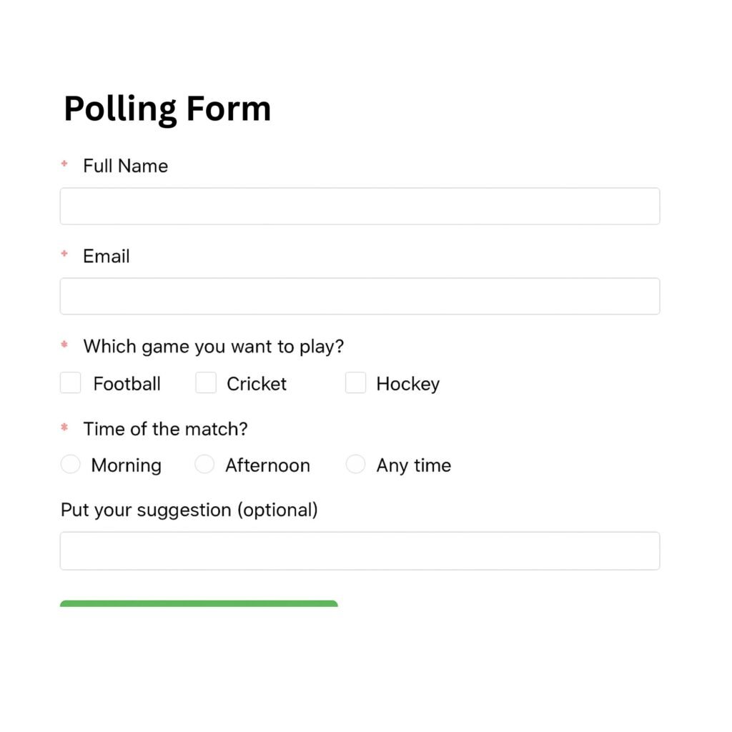Check the Football checkbox
This screenshot has width=732, height=732.
[70, 383]
